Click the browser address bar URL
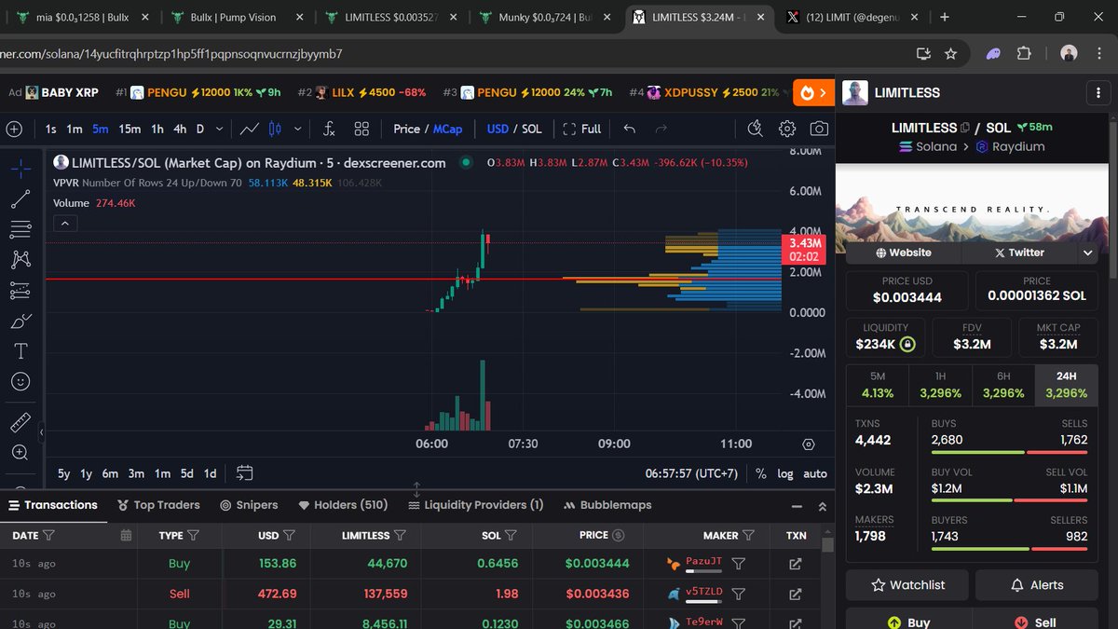This screenshot has height=629, width=1118. point(171,54)
